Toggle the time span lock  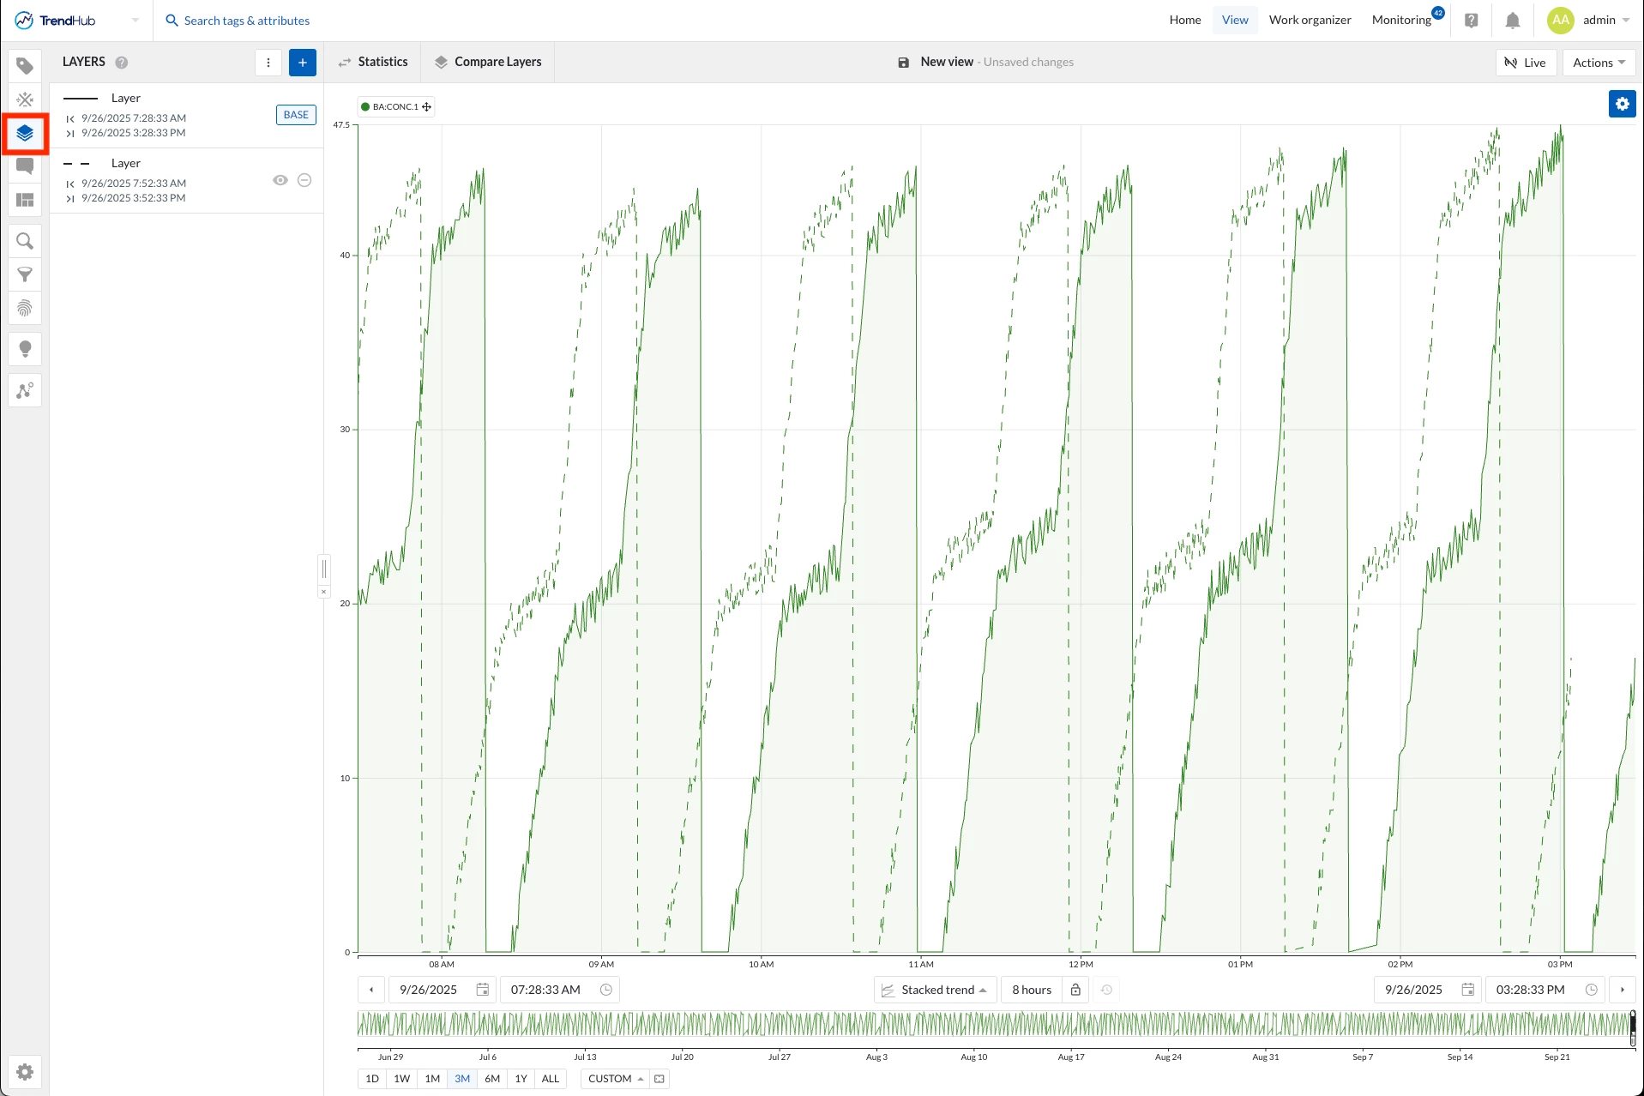(x=1075, y=990)
